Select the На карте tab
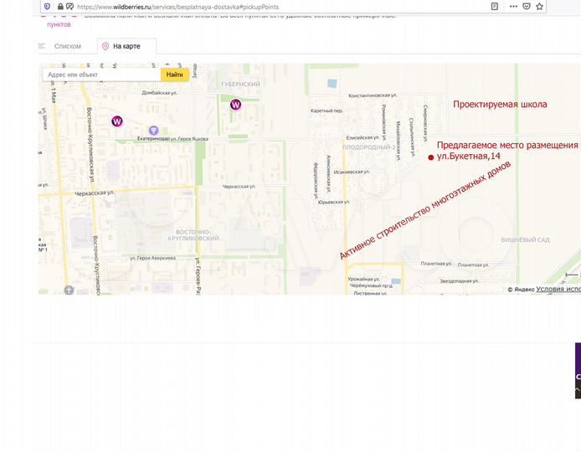The height and width of the screenshot is (452, 581). coord(126,46)
